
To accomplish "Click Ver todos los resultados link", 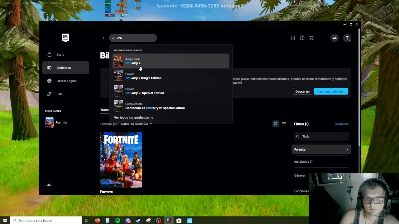I will (134, 118).
